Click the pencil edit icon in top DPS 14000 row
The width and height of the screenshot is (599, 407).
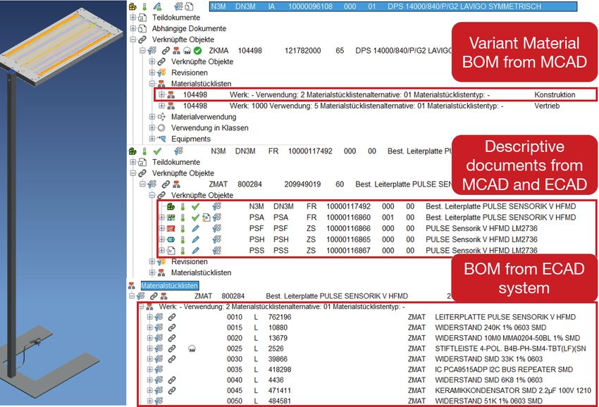[x=157, y=6]
